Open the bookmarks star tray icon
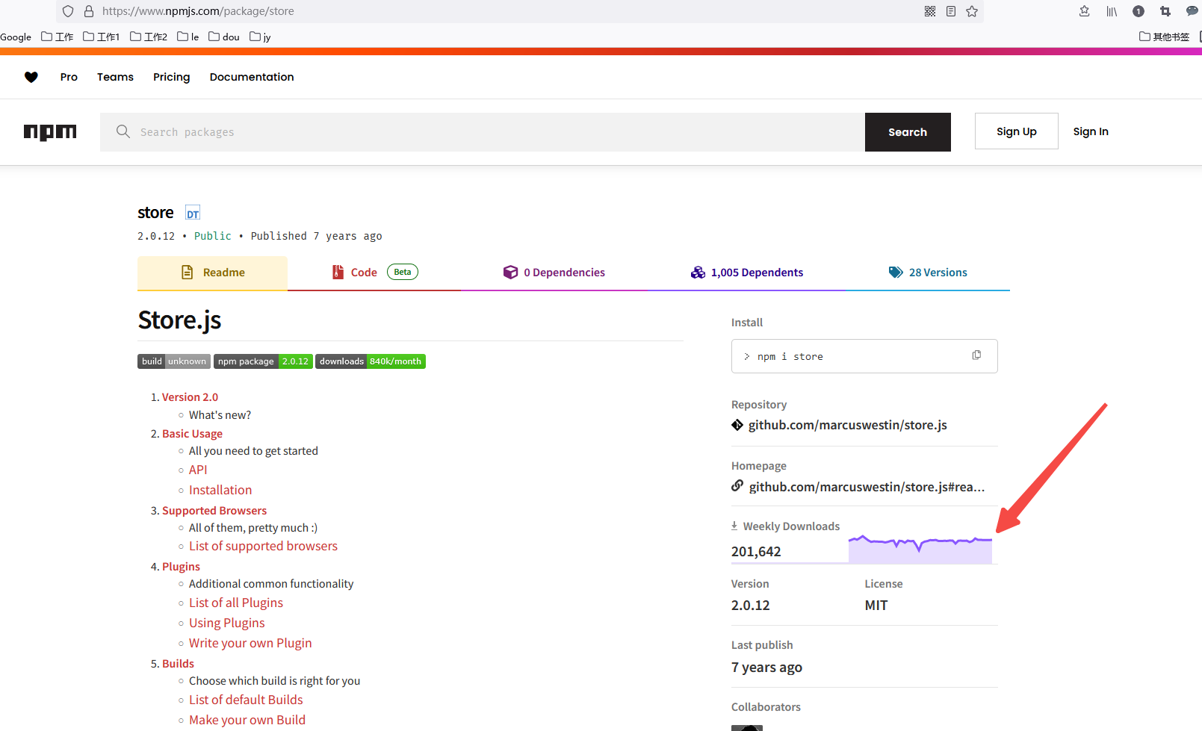 point(1085,11)
